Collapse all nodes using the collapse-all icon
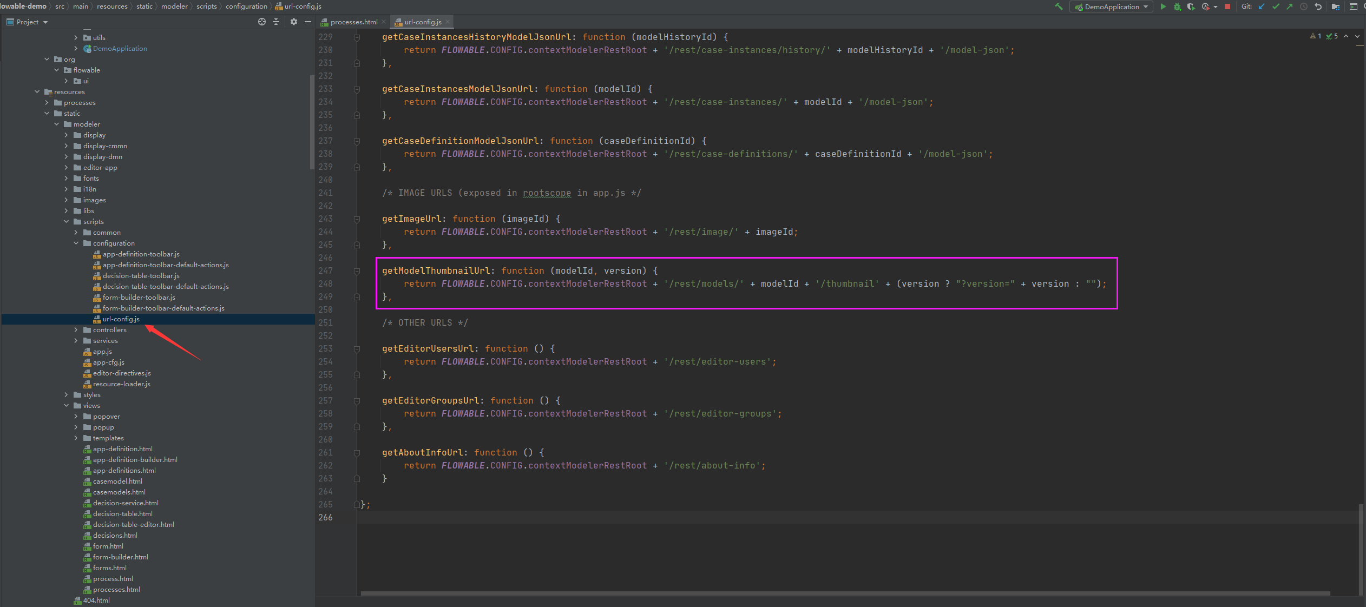 pos(277,22)
